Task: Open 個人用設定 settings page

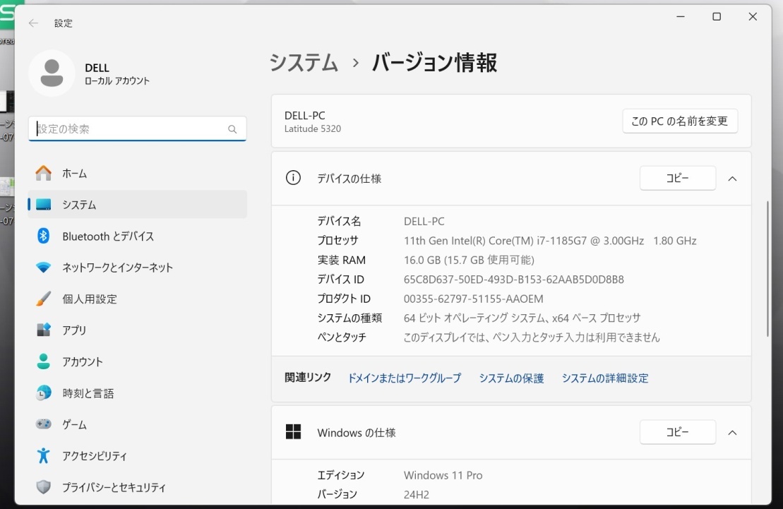Action: [x=137, y=299]
